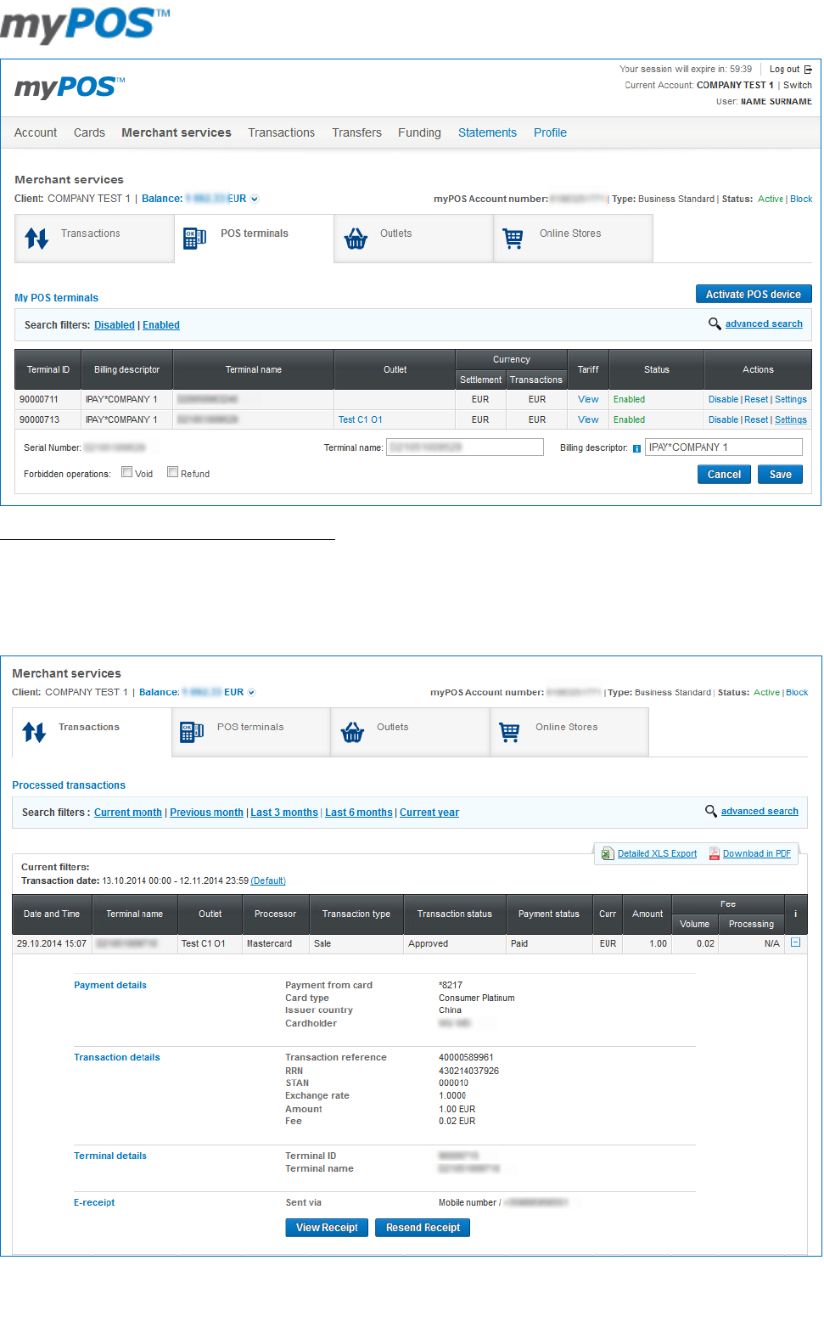
Task: Open the Transfers menu
Action: coord(356,132)
